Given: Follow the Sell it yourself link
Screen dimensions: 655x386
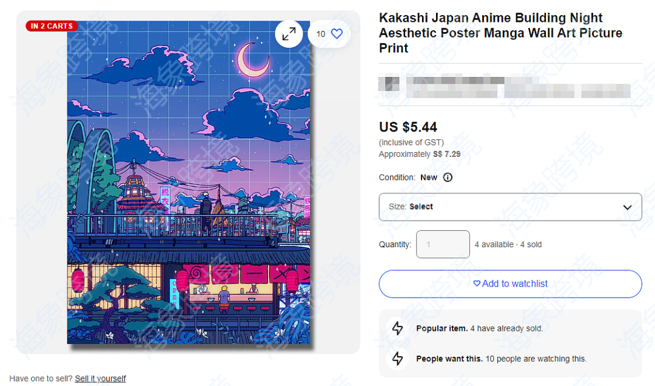Looking at the screenshot, I should pyautogui.click(x=100, y=379).
